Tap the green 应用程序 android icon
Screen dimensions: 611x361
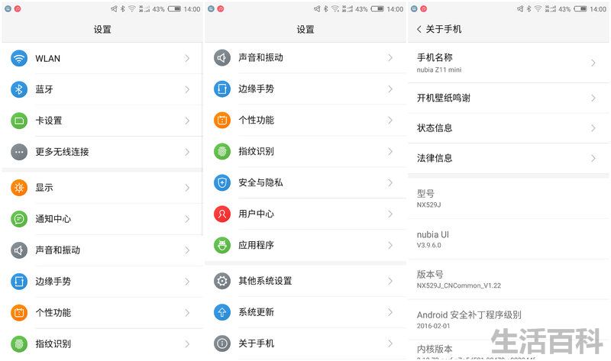[222, 245]
